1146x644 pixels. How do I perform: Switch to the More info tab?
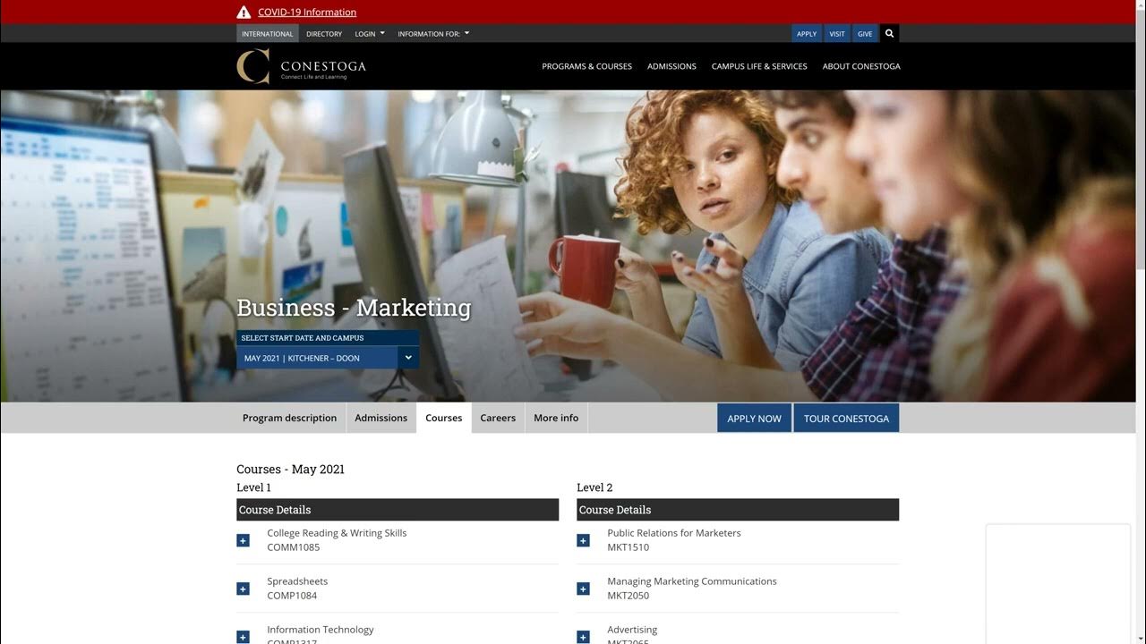point(556,418)
